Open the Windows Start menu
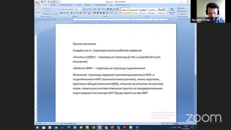This screenshot has height=130, width=231. [x=37, y=127]
